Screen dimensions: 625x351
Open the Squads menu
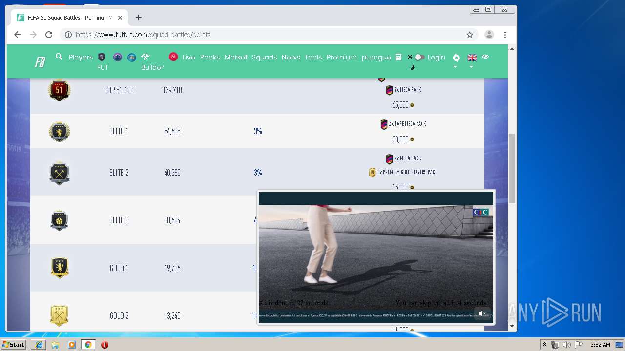point(264,57)
